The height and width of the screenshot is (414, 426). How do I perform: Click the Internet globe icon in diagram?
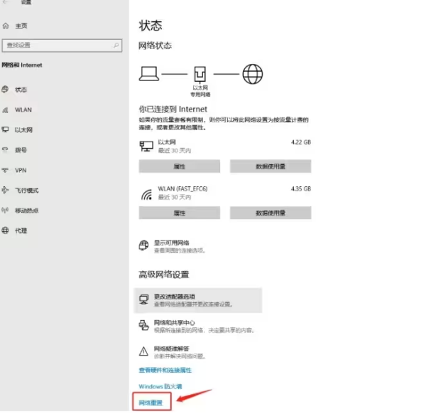point(252,74)
